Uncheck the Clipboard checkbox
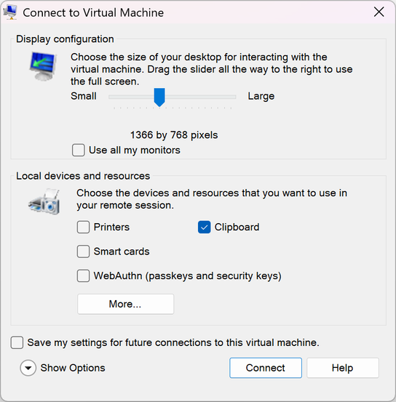Image resolution: width=396 pixels, height=402 pixels. (204, 227)
